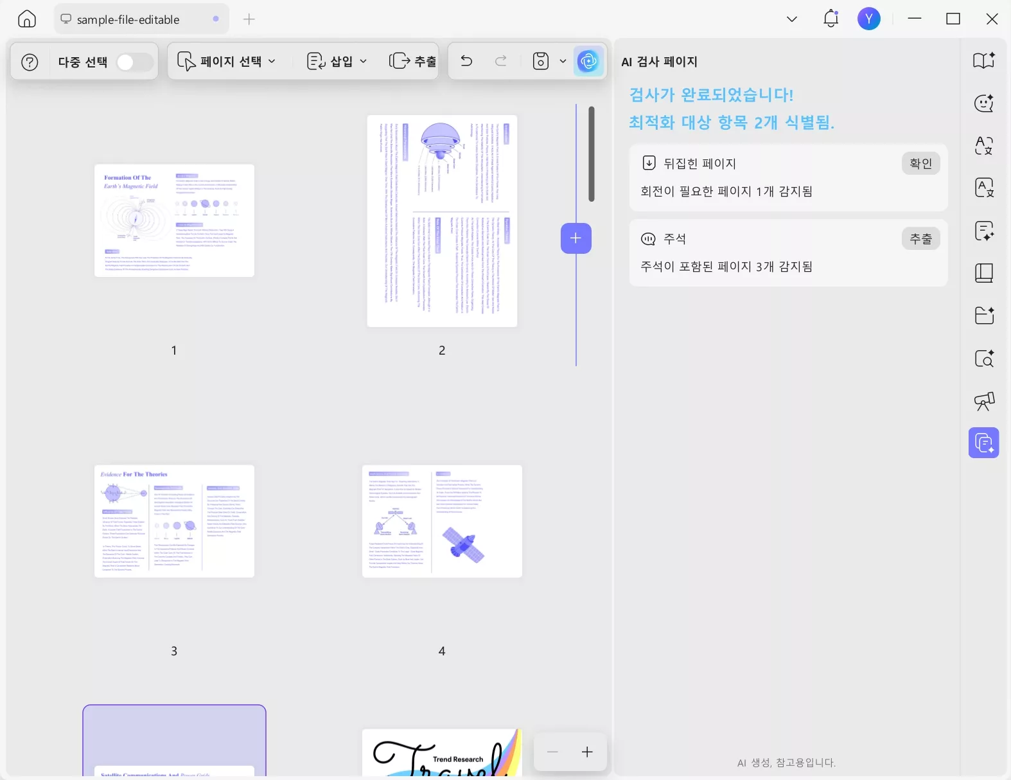Viewport: 1011px width, 780px height.
Task: Click the blue plus insert page button
Action: click(576, 238)
